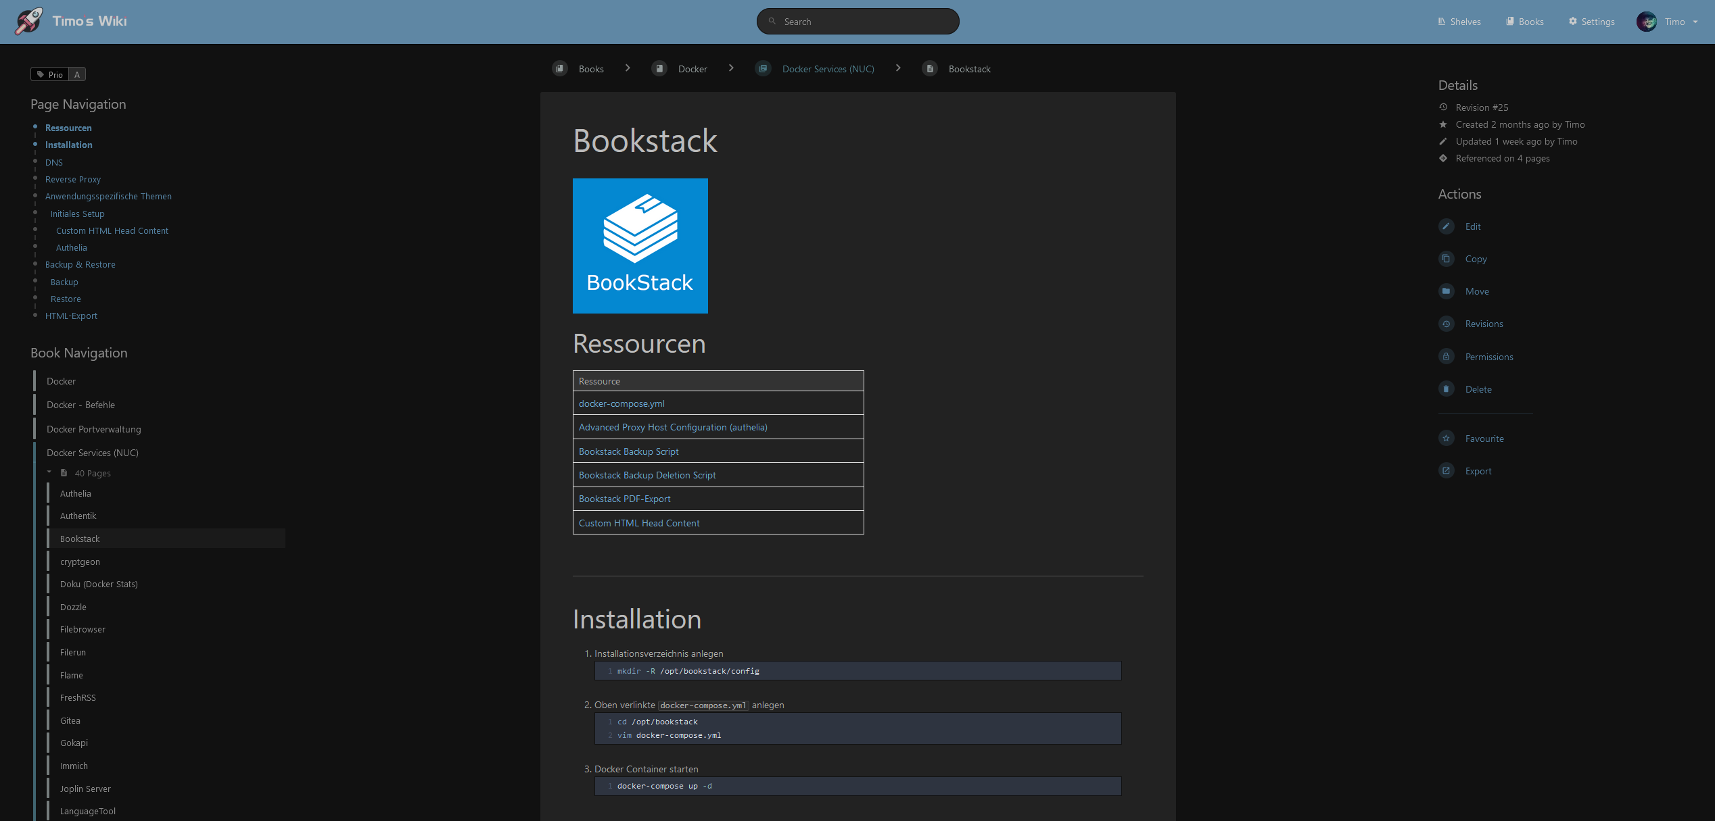Click the Move folder icon
Image resolution: width=1715 pixels, height=821 pixels.
1446,291
